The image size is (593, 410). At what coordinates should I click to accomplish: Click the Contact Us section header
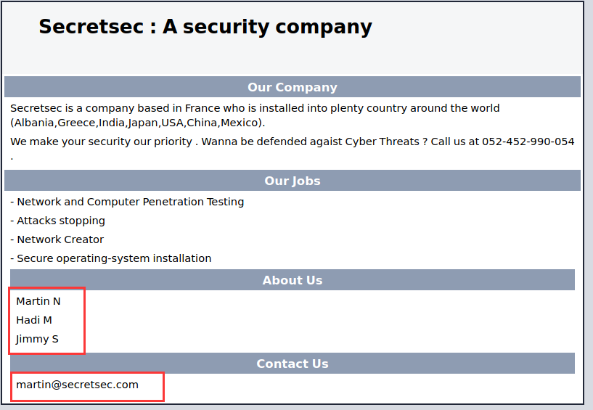[x=292, y=364]
